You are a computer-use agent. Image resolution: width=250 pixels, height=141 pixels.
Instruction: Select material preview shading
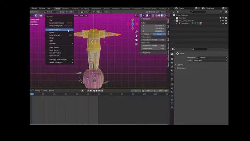coord(162,16)
